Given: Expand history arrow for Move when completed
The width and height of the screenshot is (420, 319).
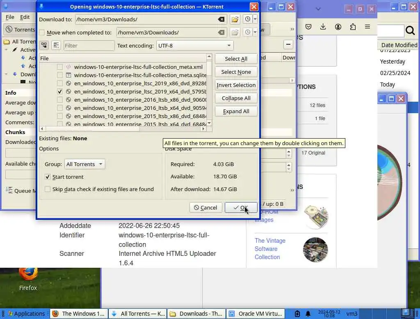Looking at the screenshot, I should point(255,32).
